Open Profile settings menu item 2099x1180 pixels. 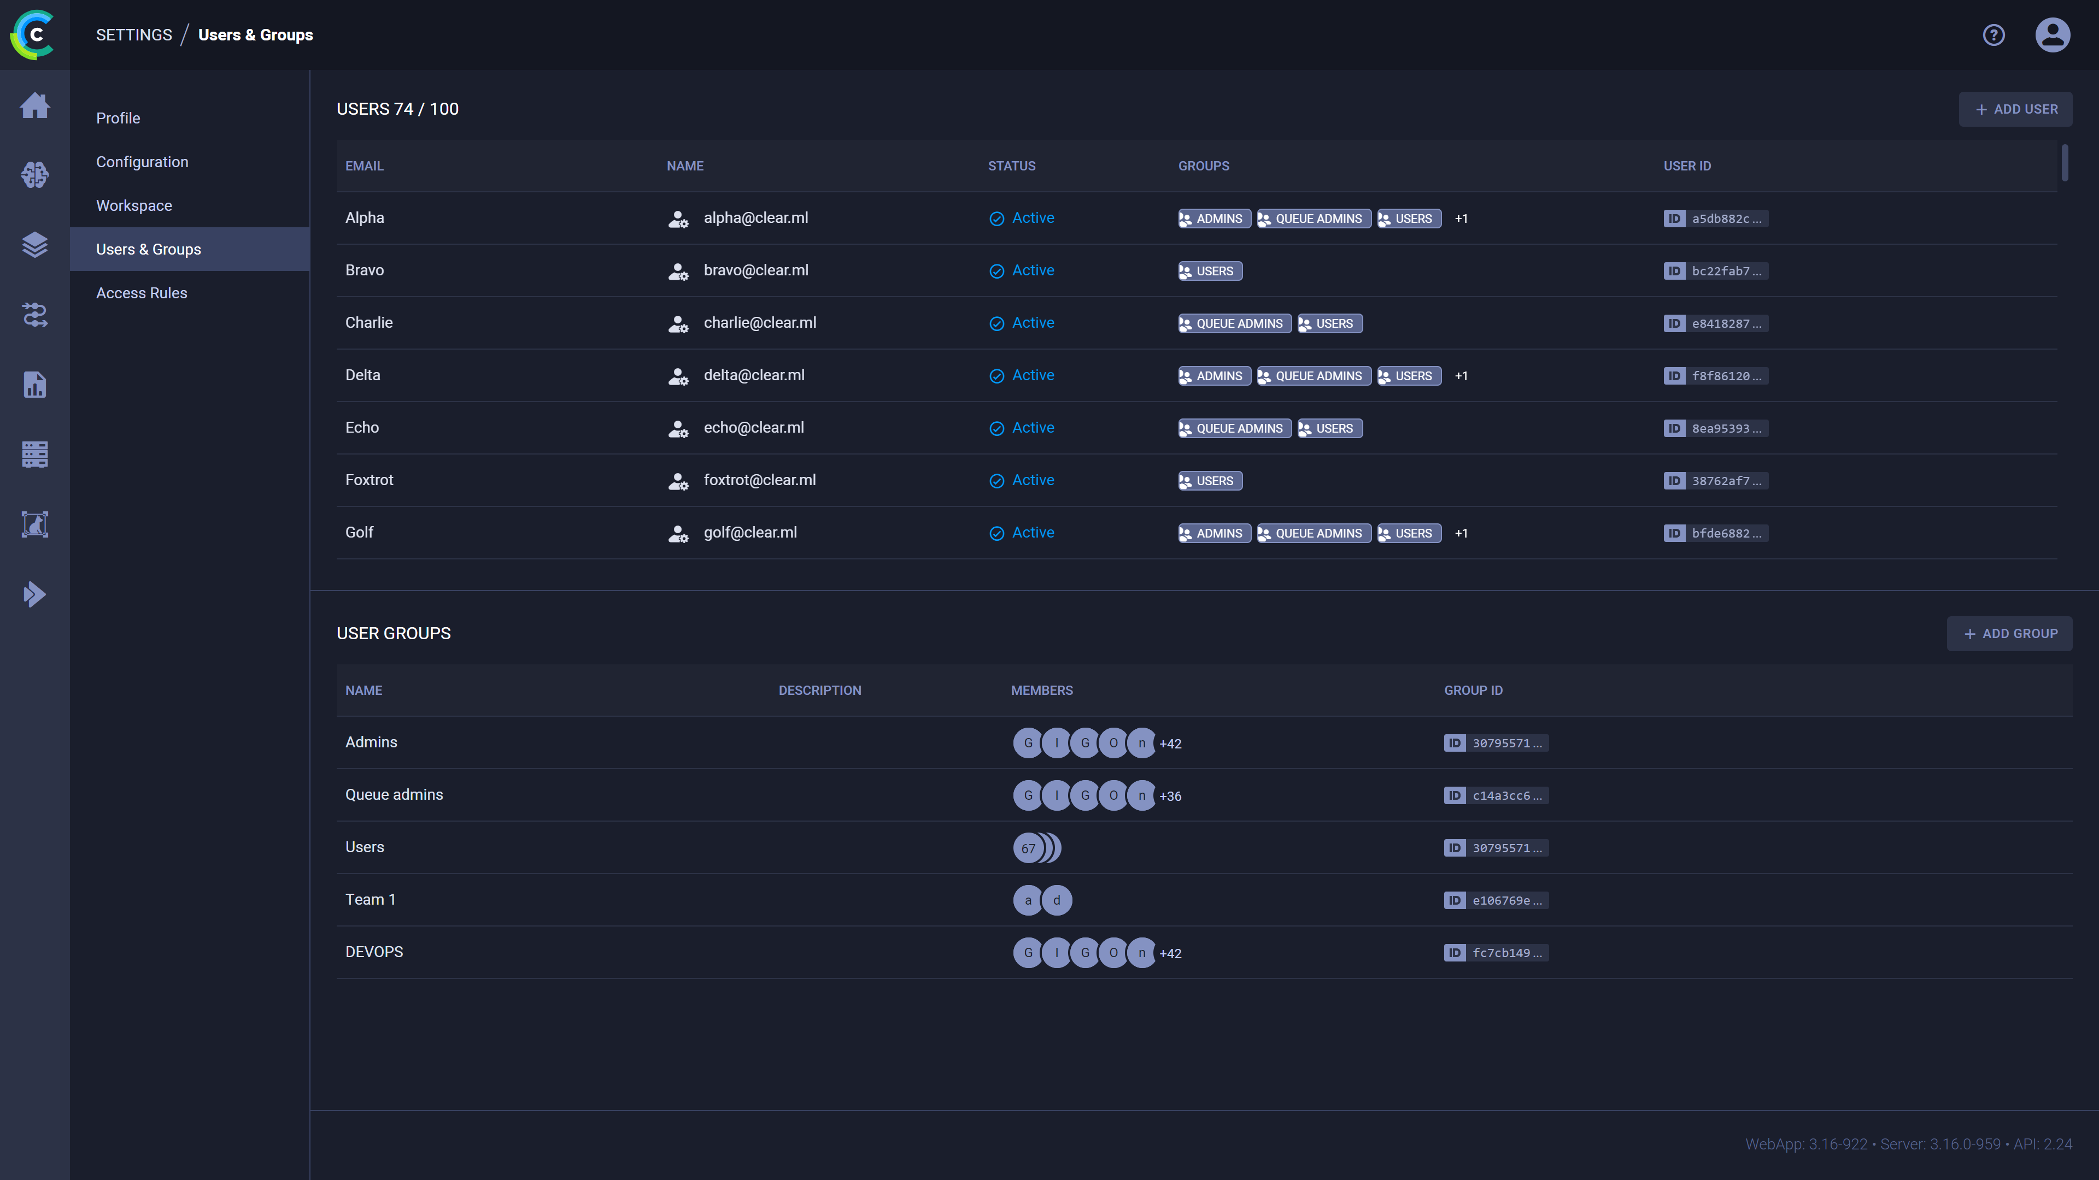tap(118, 117)
